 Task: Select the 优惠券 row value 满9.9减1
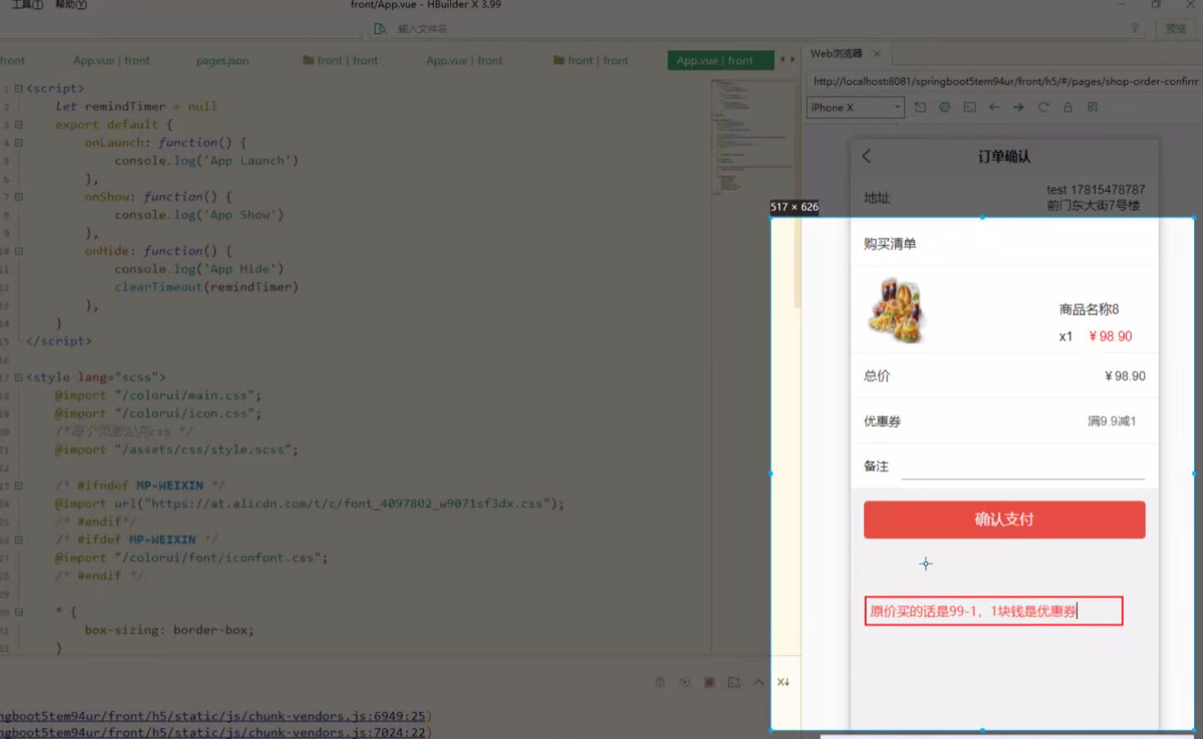(x=1112, y=421)
